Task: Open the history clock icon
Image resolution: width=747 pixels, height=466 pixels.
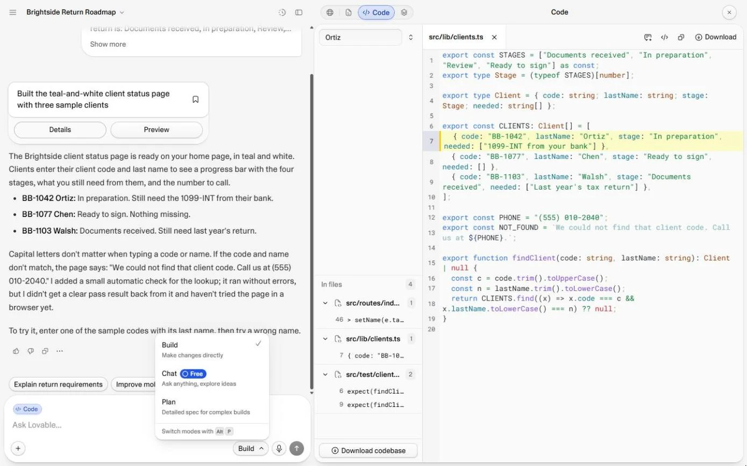Action: pos(282,12)
